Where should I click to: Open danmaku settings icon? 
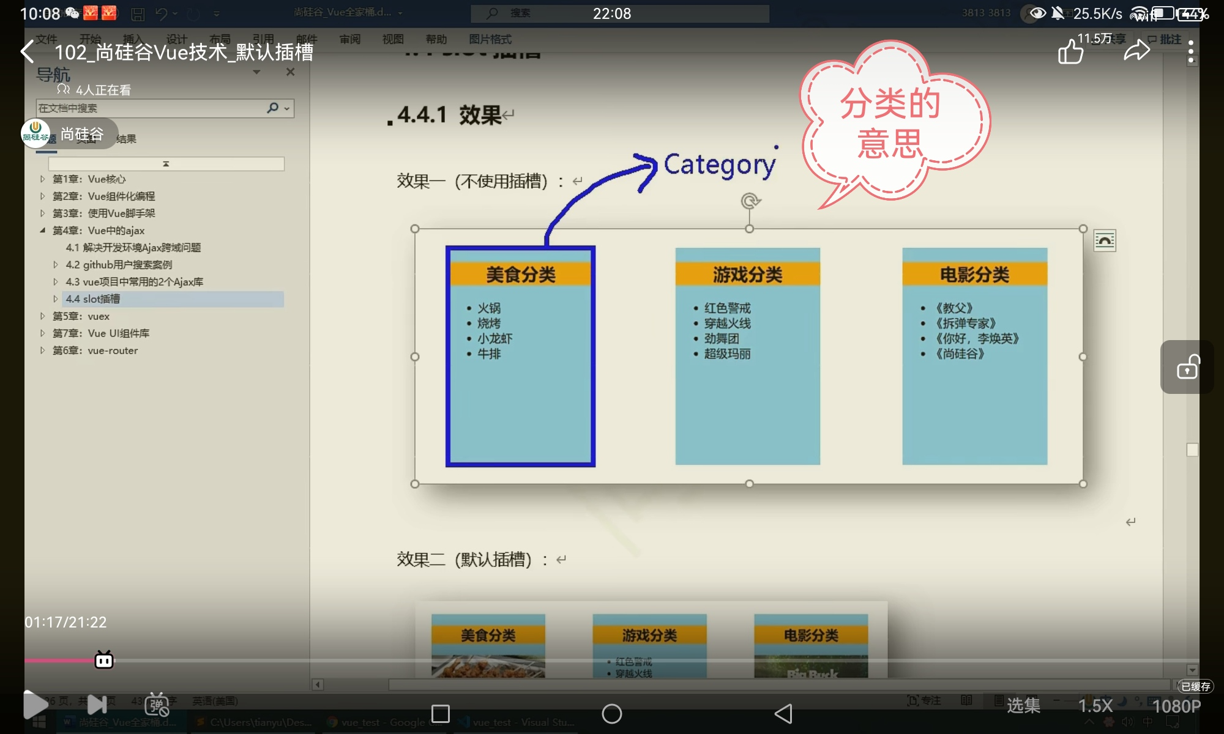(157, 705)
